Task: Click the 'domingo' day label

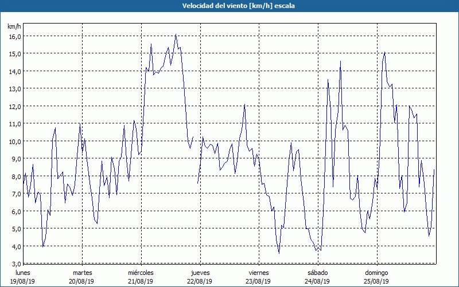Action: (376, 273)
